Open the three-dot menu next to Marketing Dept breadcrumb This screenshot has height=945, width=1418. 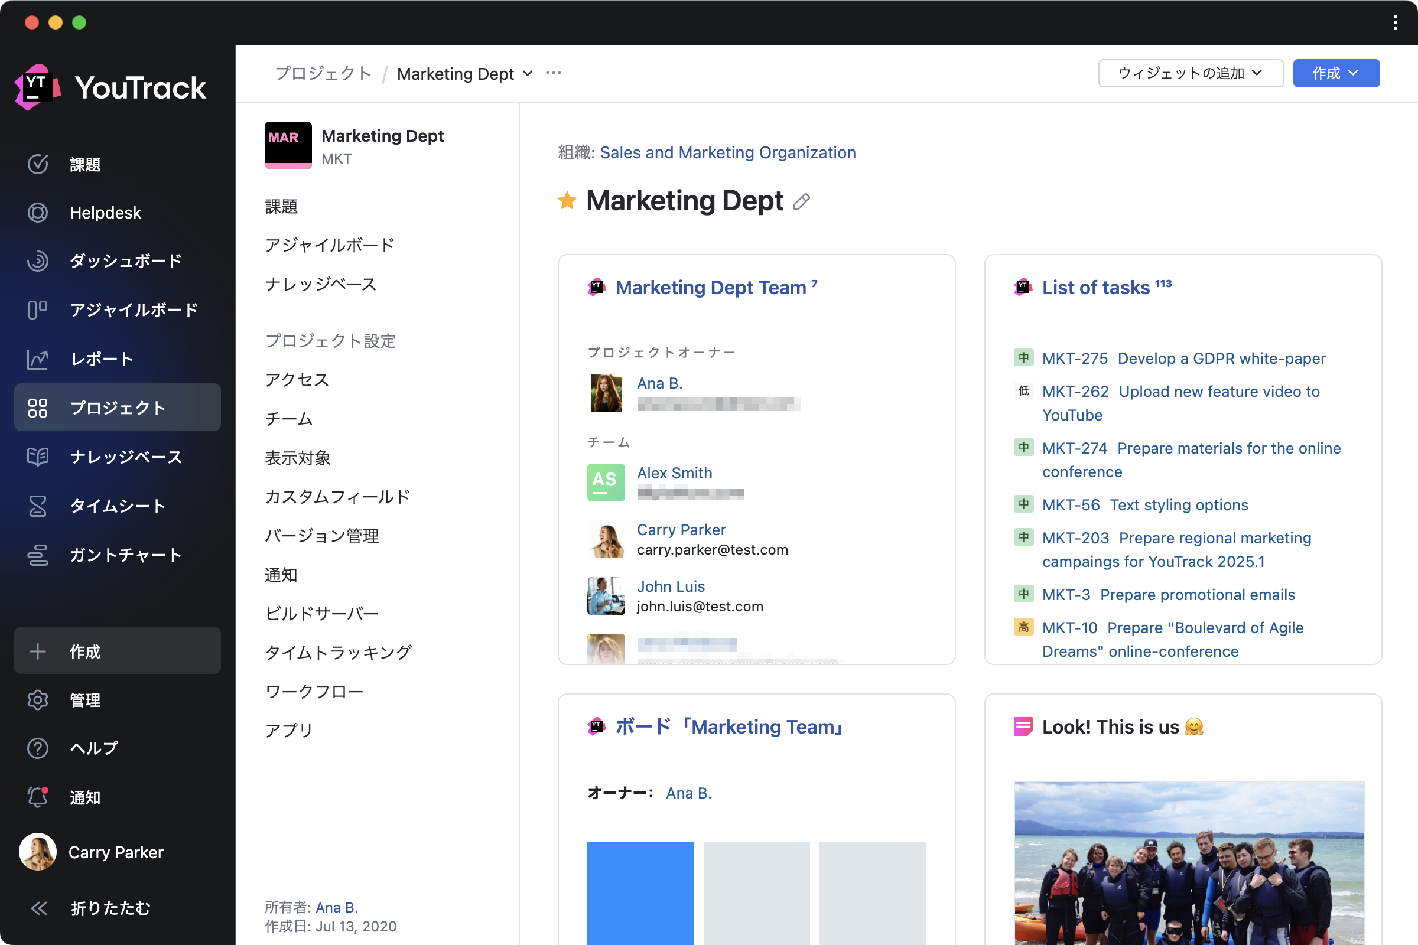pyautogui.click(x=554, y=73)
